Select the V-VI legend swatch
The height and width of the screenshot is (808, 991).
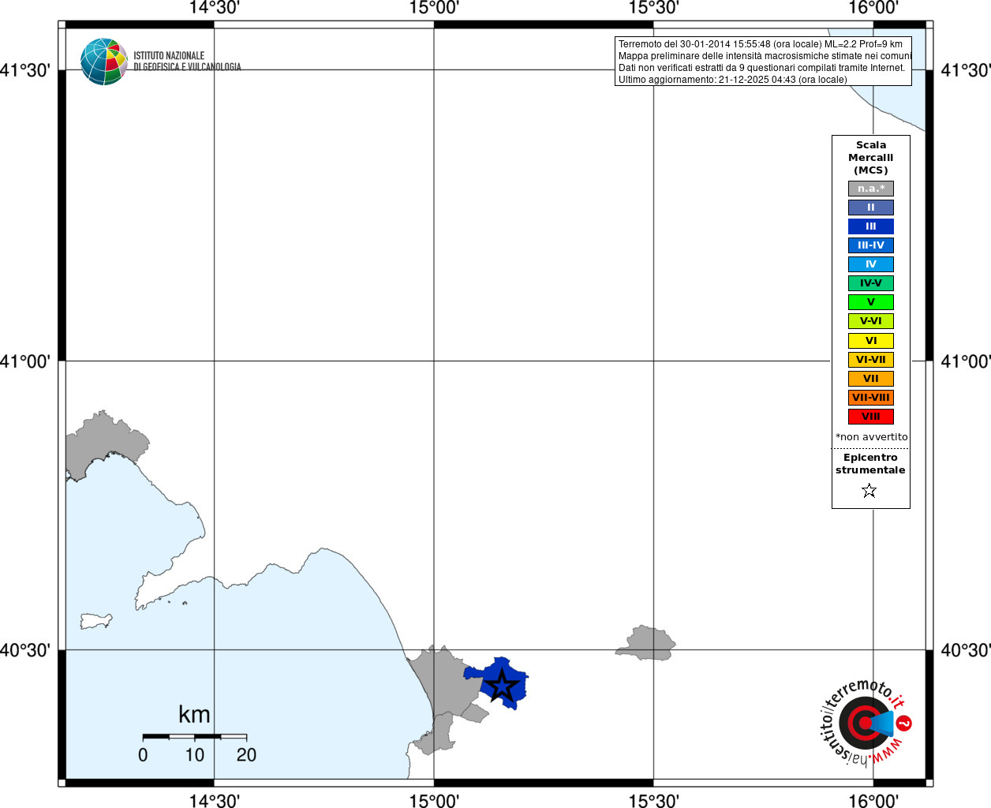(871, 321)
